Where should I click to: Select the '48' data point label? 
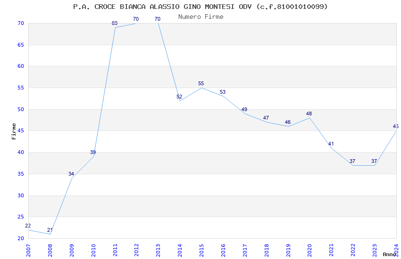[309, 113]
